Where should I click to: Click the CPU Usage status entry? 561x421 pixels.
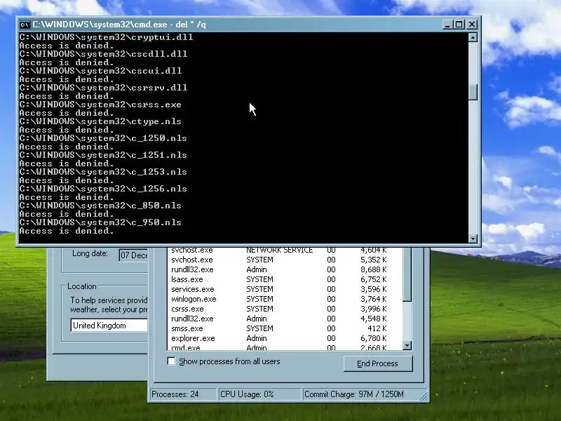click(x=259, y=394)
